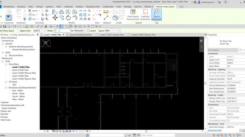Click the Mirror Draw Axis tool

click(75, 12)
